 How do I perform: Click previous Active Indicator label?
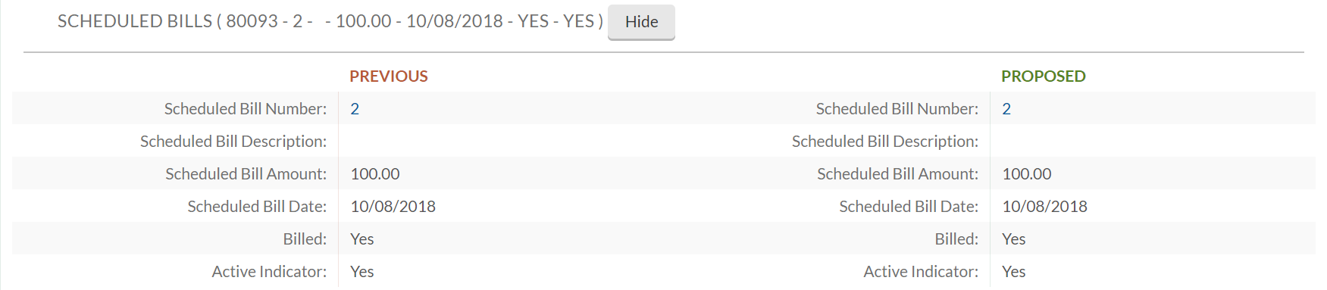click(x=269, y=272)
